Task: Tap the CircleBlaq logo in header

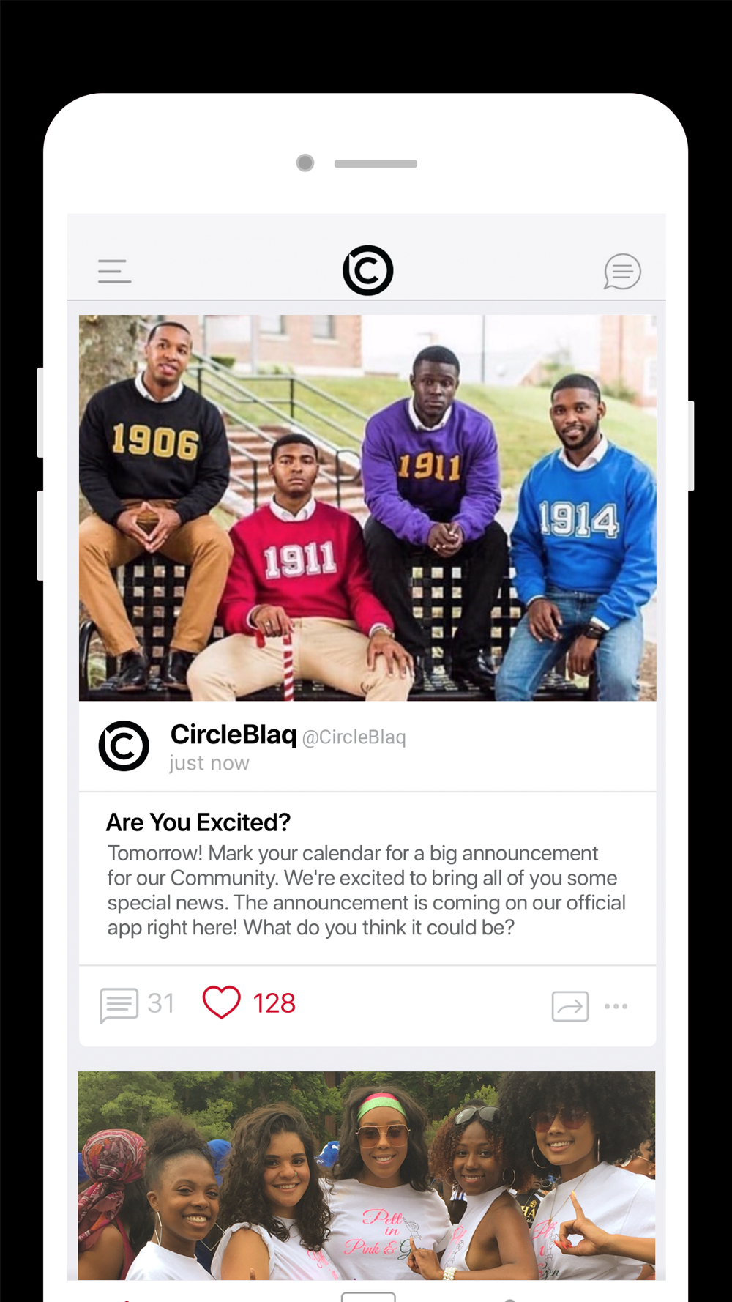Action: point(368,270)
